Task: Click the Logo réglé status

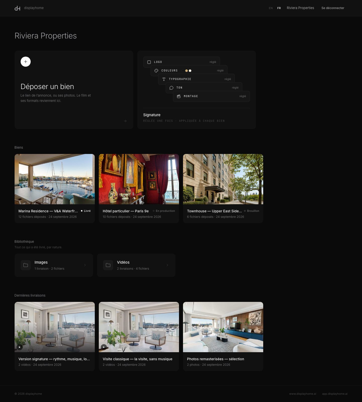Action: pos(213,62)
